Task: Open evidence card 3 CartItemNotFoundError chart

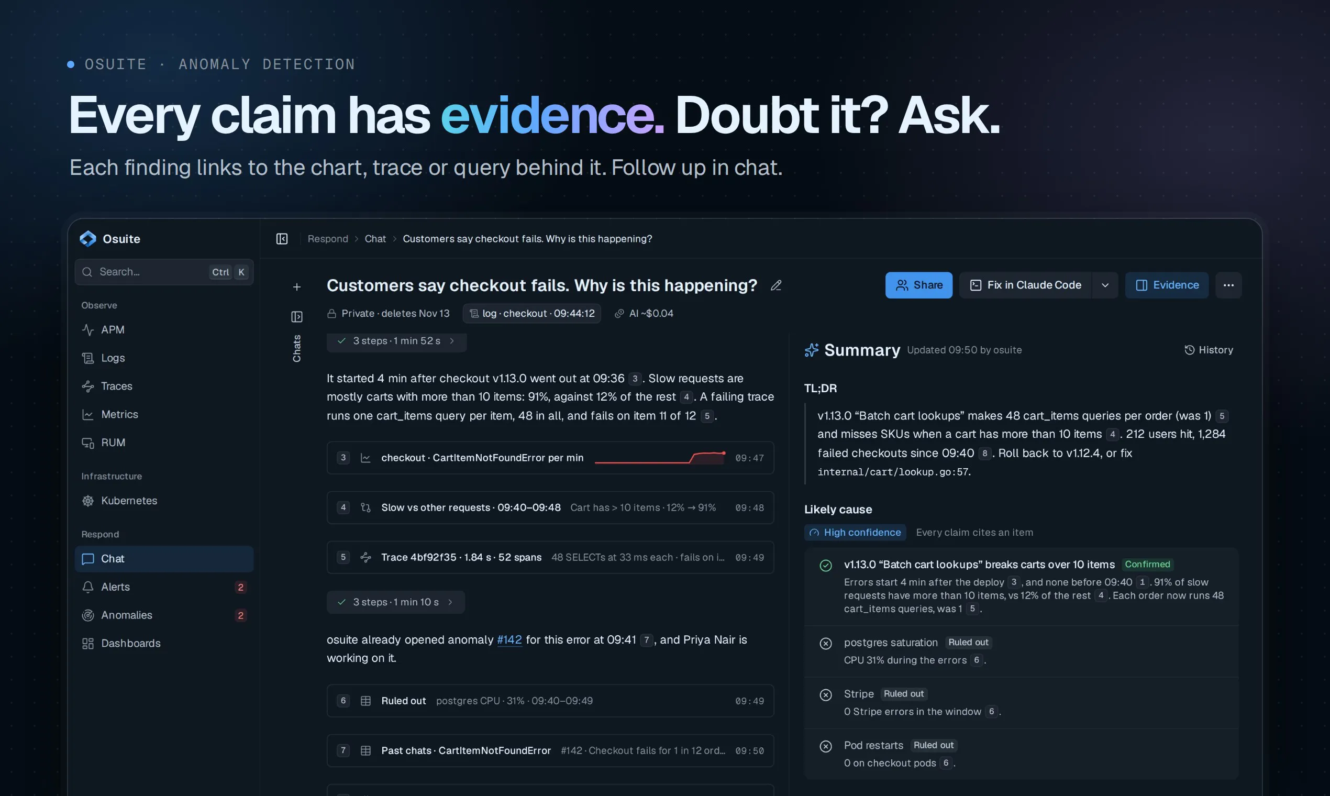Action: (550, 458)
